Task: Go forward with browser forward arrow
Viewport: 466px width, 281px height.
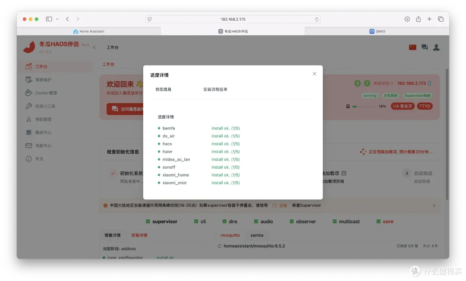Action: (x=78, y=19)
